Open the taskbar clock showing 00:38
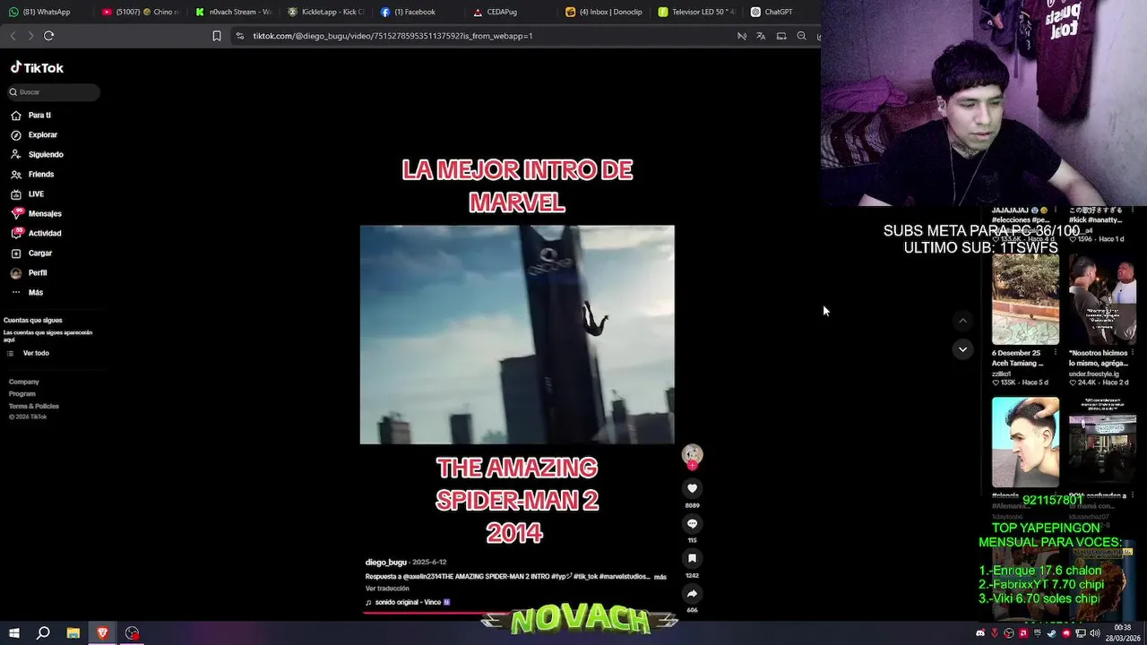Viewport: 1147px width, 645px height. click(1122, 633)
